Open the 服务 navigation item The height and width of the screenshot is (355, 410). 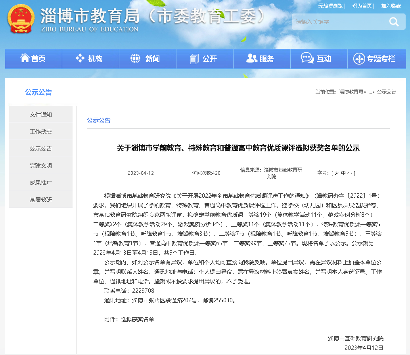click(x=262, y=59)
